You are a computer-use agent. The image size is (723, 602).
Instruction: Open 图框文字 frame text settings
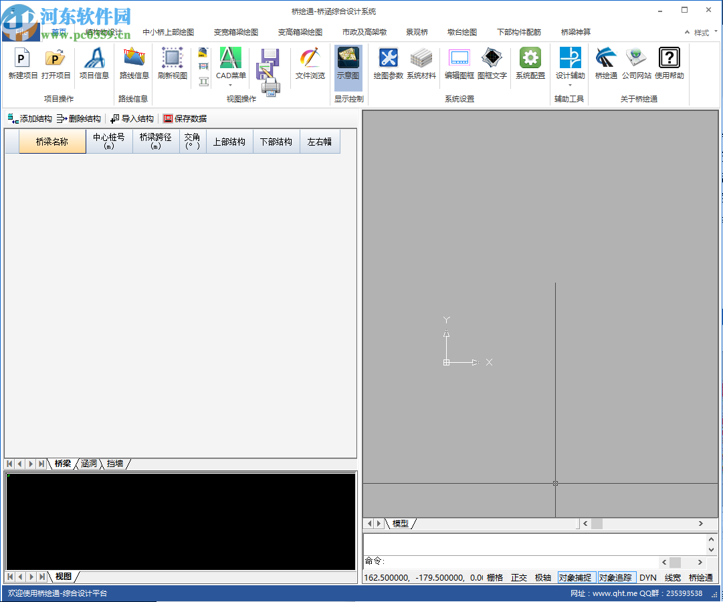(492, 63)
